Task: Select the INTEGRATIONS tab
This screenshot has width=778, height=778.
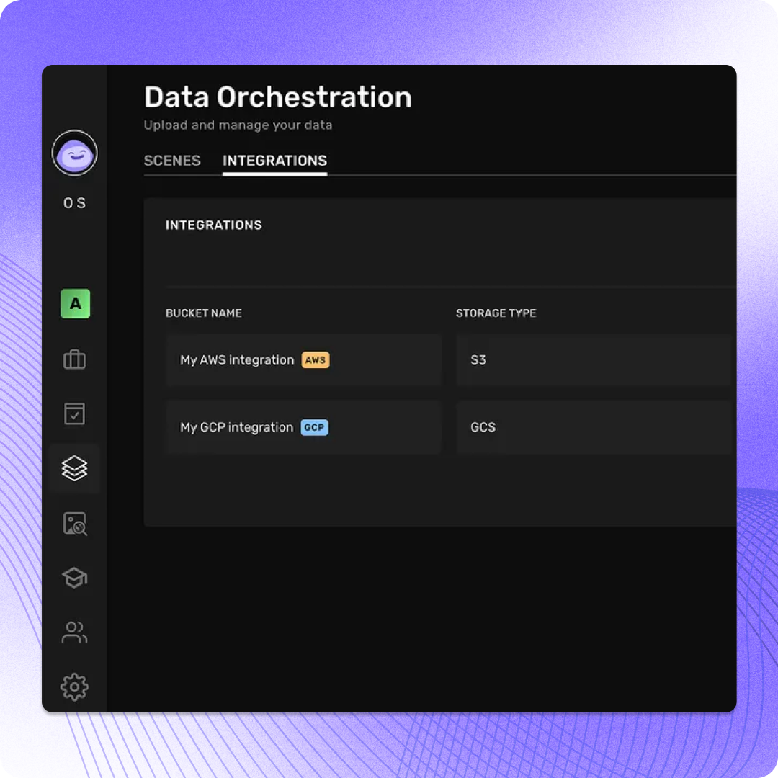Action: [x=275, y=161]
